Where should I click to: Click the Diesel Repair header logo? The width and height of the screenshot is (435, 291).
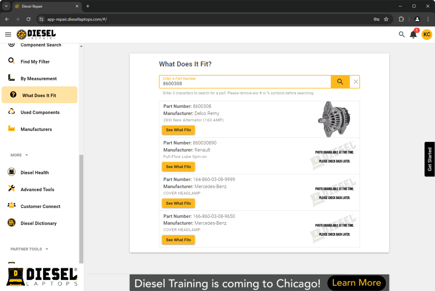(36, 35)
